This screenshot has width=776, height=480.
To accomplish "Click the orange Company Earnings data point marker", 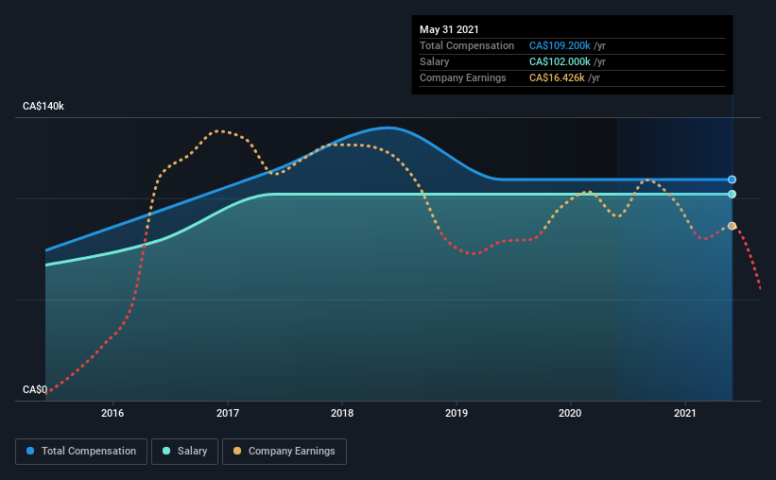I will pyautogui.click(x=732, y=226).
